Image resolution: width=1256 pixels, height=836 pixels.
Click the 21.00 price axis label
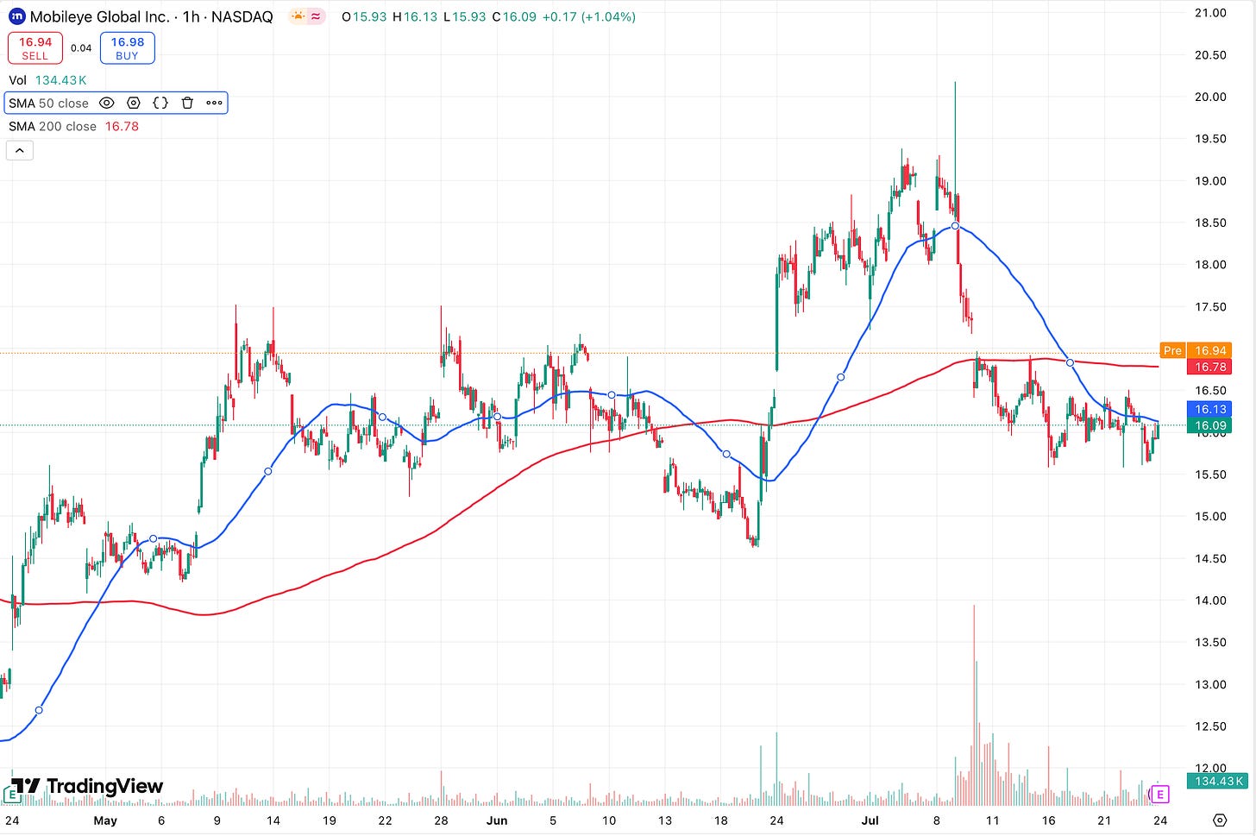pyautogui.click(x=1210, y=13)
